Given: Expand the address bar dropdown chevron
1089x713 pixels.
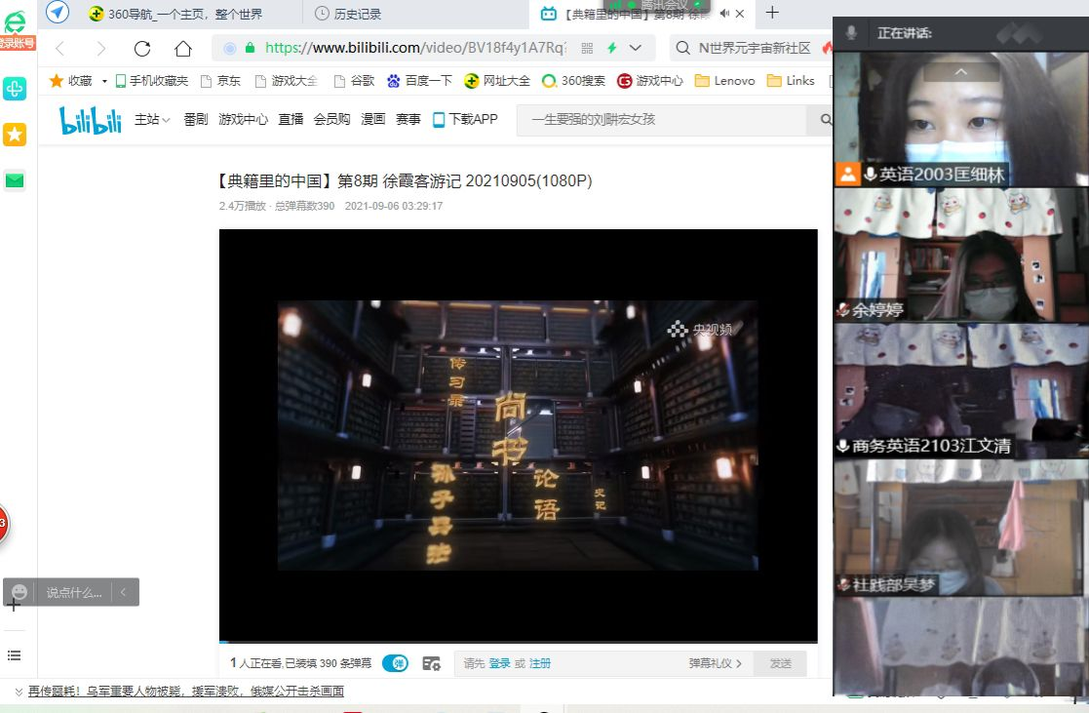Looking at the screenshot, I should point(636,48).
